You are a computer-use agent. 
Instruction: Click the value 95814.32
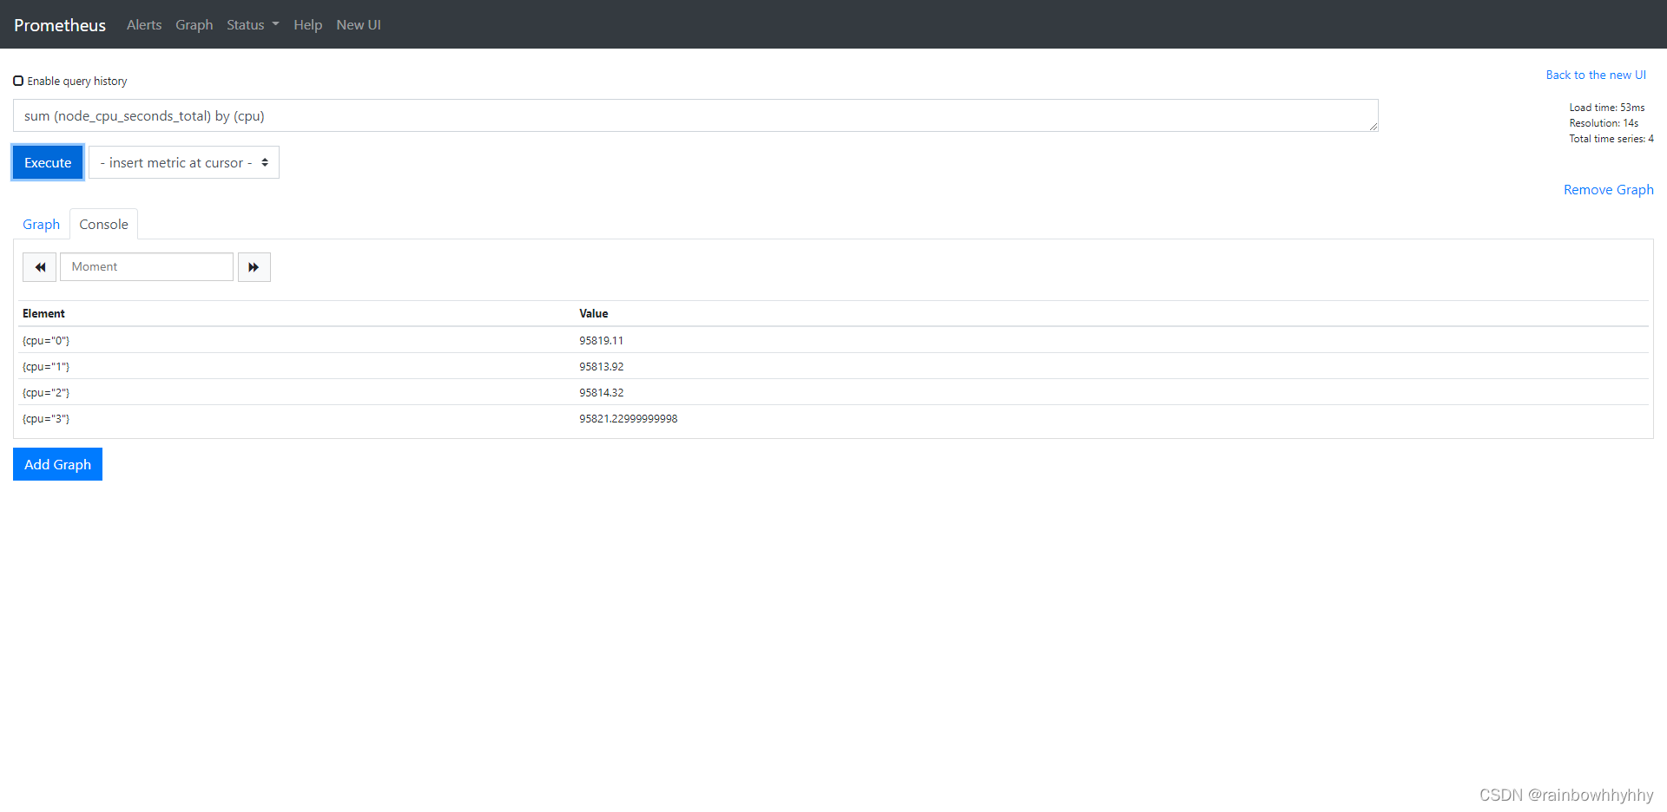pos(601,393)
